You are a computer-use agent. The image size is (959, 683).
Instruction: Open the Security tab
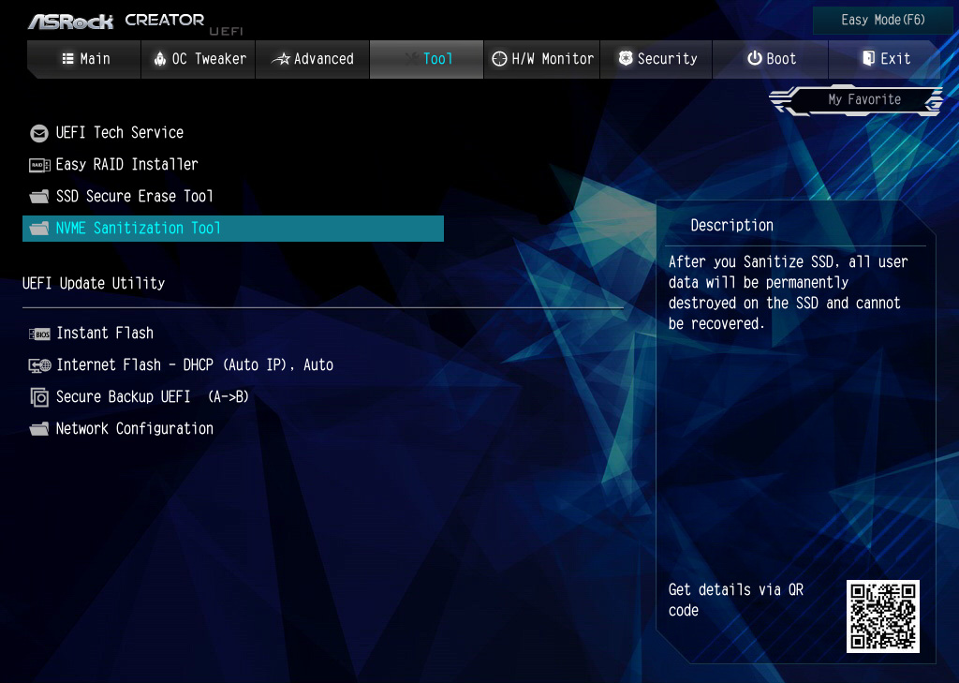[x=657, y=59]
